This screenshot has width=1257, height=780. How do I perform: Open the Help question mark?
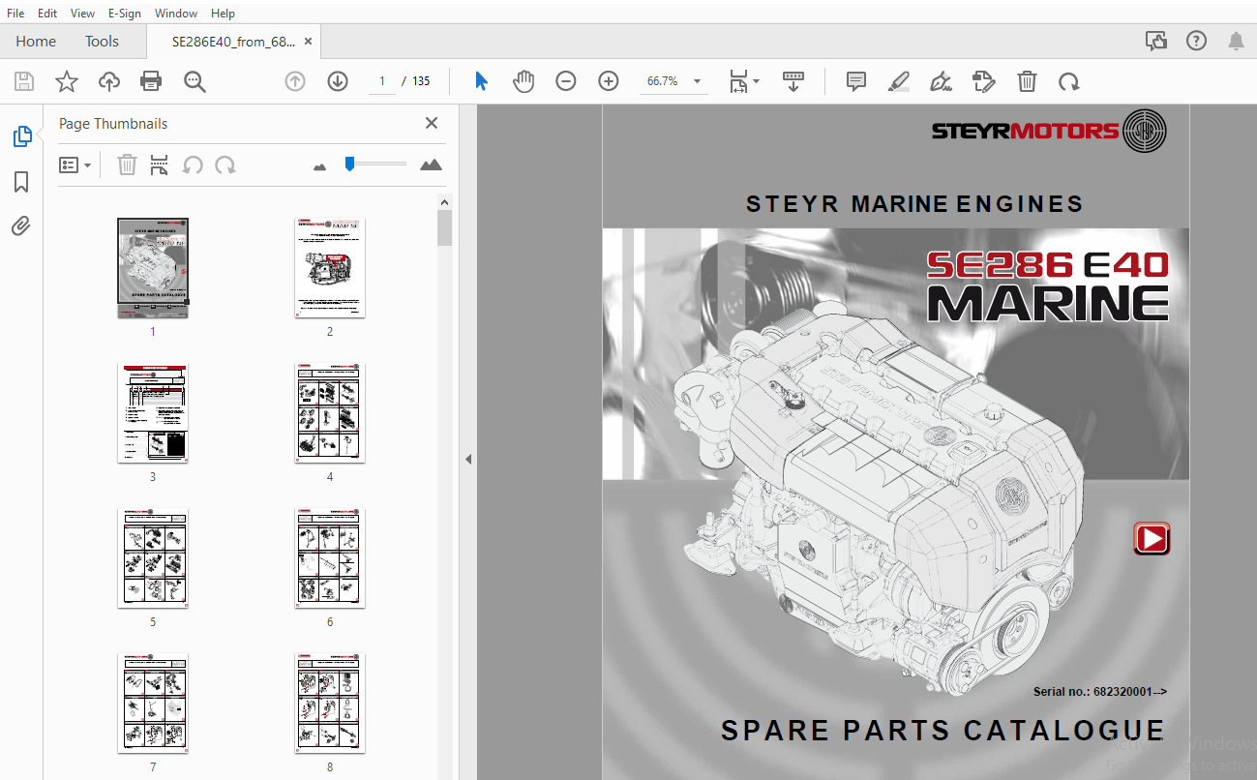tap(1197, 41)
